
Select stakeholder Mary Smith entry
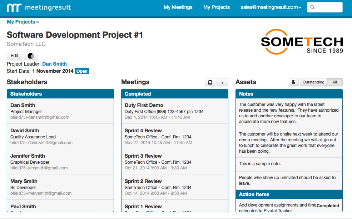pos(60,187)
